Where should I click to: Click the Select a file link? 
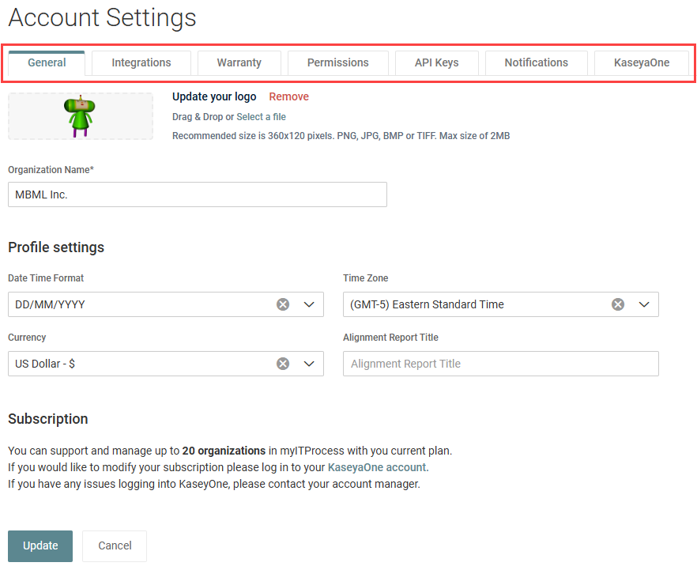tap(261, 117)
